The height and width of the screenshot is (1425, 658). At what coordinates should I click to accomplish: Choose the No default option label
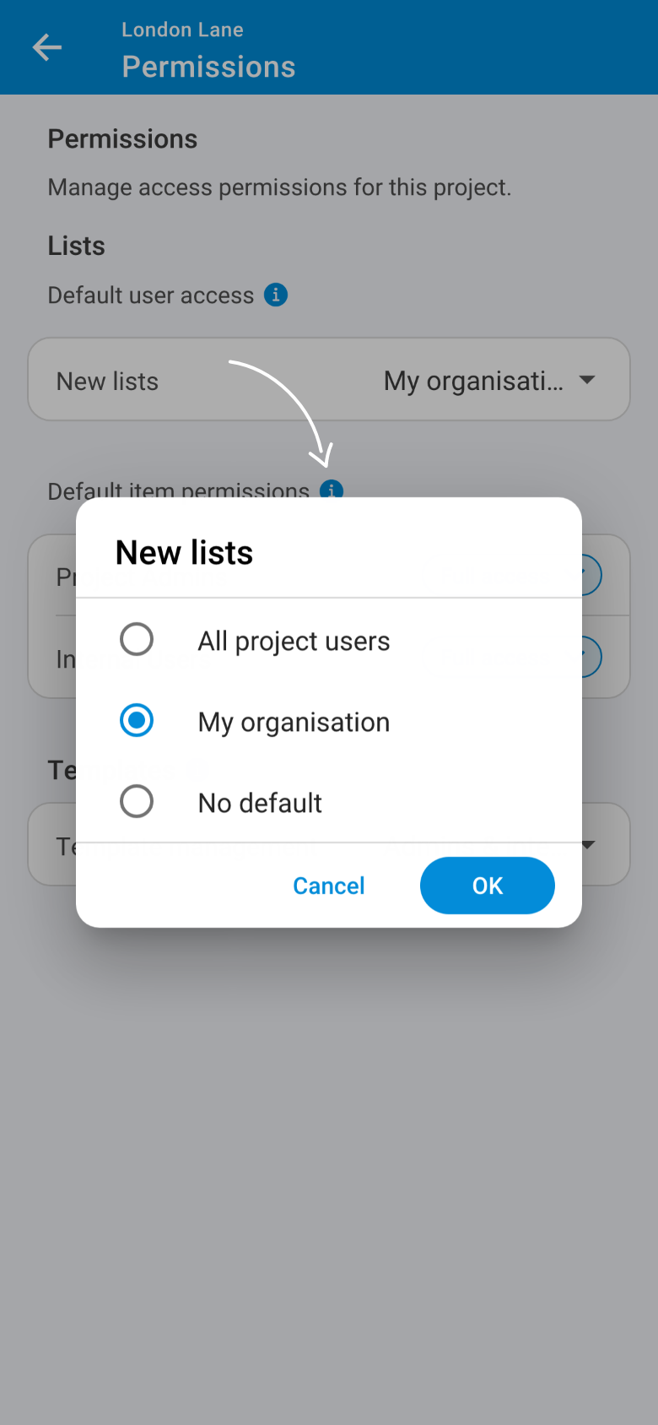tap(260, 803)
